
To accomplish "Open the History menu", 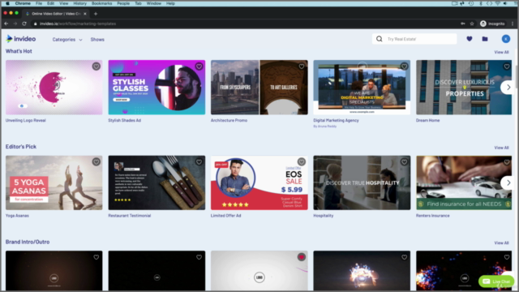I will [79, 3].
